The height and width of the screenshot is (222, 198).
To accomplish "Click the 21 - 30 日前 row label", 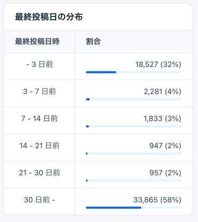I will (39, 173).
